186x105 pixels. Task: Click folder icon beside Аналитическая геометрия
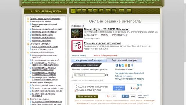[x=28, y=82]
